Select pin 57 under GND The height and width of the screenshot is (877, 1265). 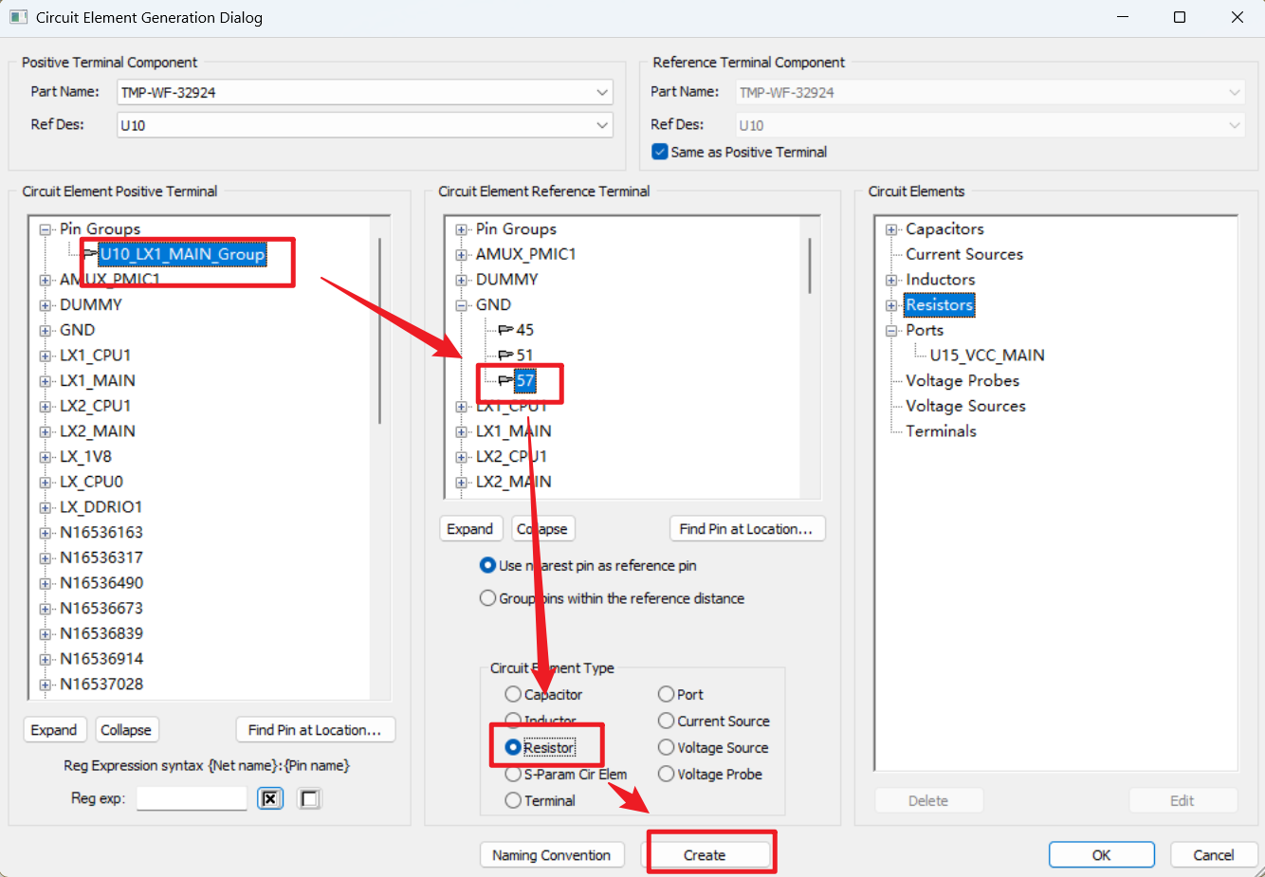[525, 381]
